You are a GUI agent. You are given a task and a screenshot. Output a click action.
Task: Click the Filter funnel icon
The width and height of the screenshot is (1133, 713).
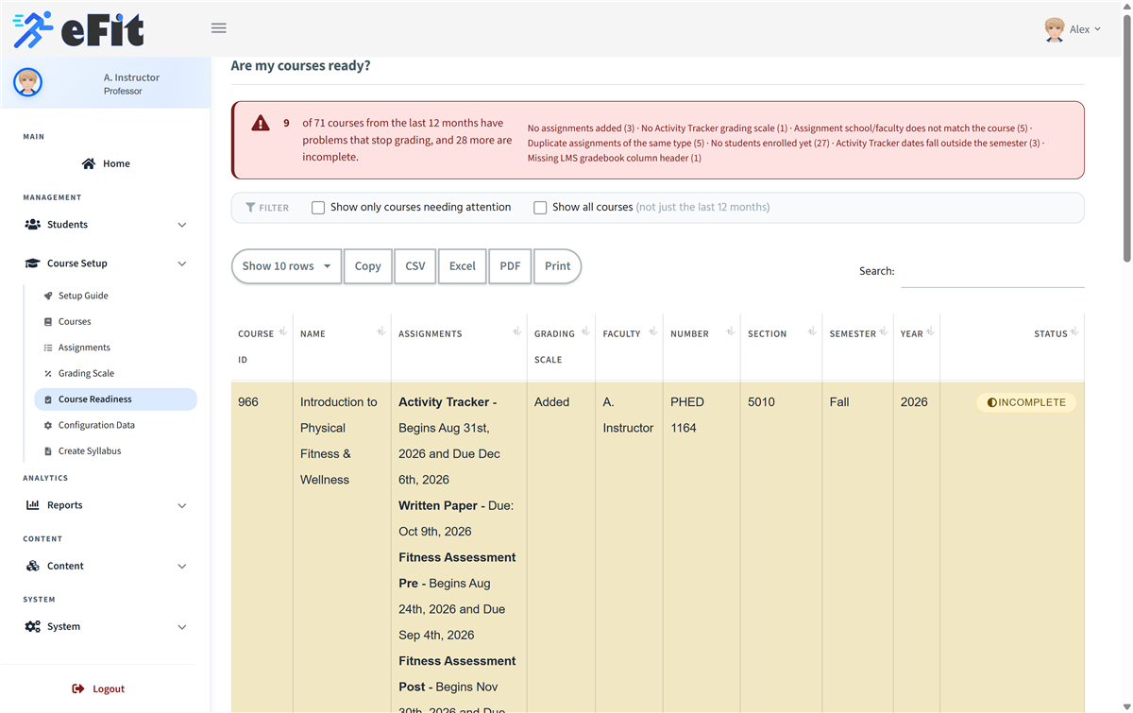click(251, 208)
